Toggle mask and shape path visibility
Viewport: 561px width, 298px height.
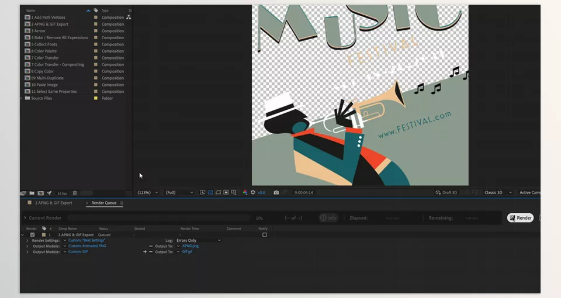coord(218,192)
